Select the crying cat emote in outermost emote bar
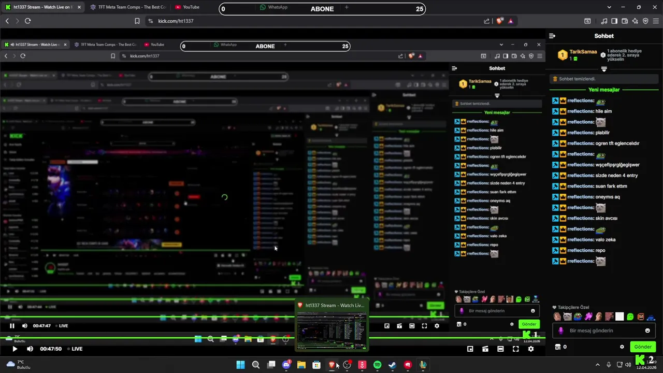 click(567, 317)
